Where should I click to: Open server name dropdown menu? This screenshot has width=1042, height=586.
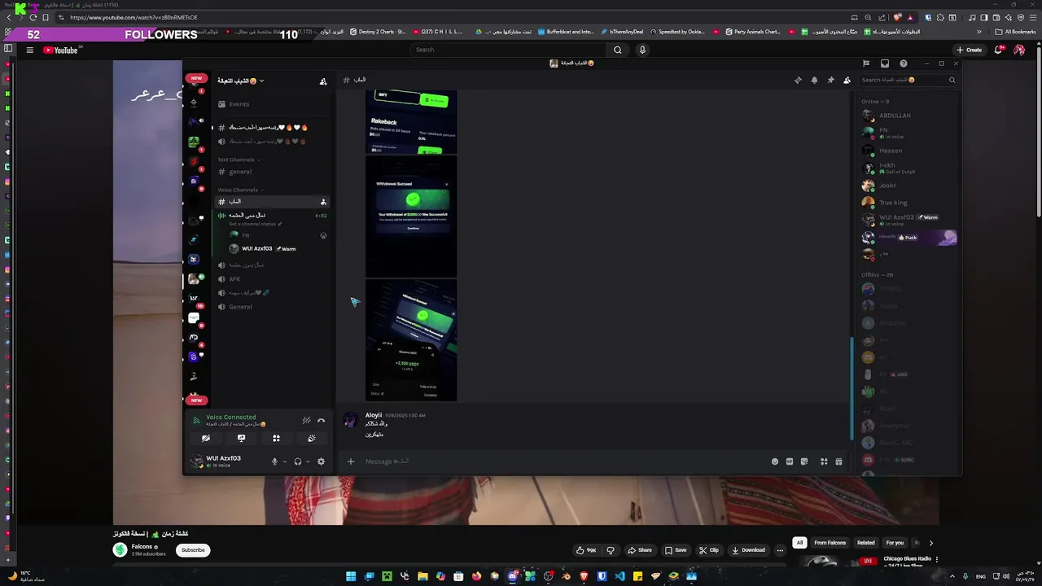[x=240, y=81]
